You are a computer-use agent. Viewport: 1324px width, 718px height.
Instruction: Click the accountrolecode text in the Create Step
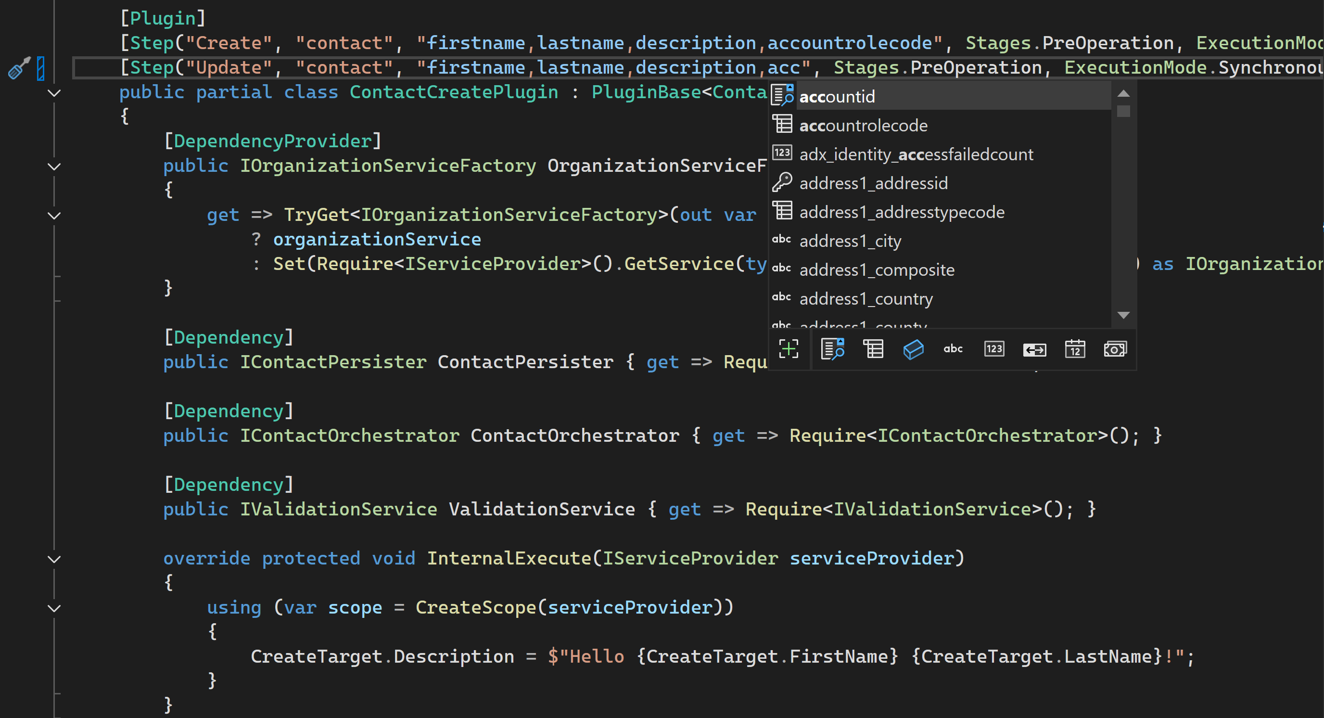pyautogui.click(x=850, y=43)
